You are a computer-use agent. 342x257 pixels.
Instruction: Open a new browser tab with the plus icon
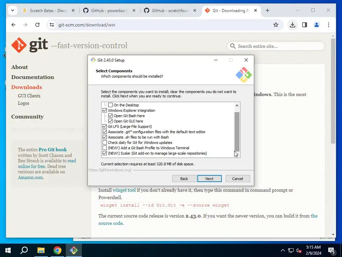pos(268,10)
